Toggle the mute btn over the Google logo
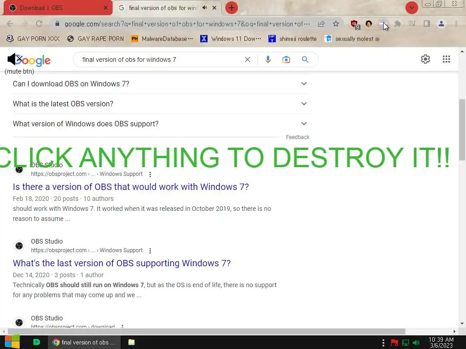The width and height of the screenshot is (466, 349). [15, 60]
